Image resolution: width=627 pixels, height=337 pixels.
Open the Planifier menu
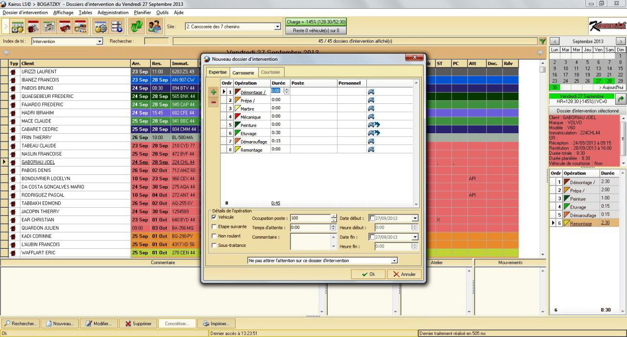point(142,12)
